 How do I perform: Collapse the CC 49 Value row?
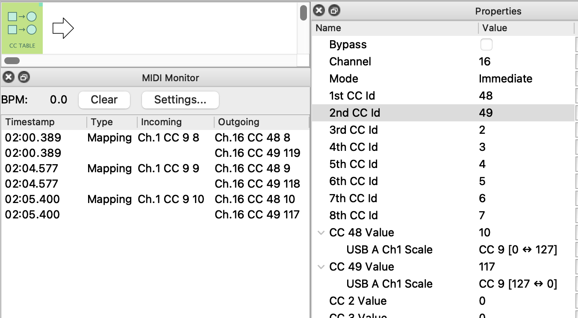[320, 267]
